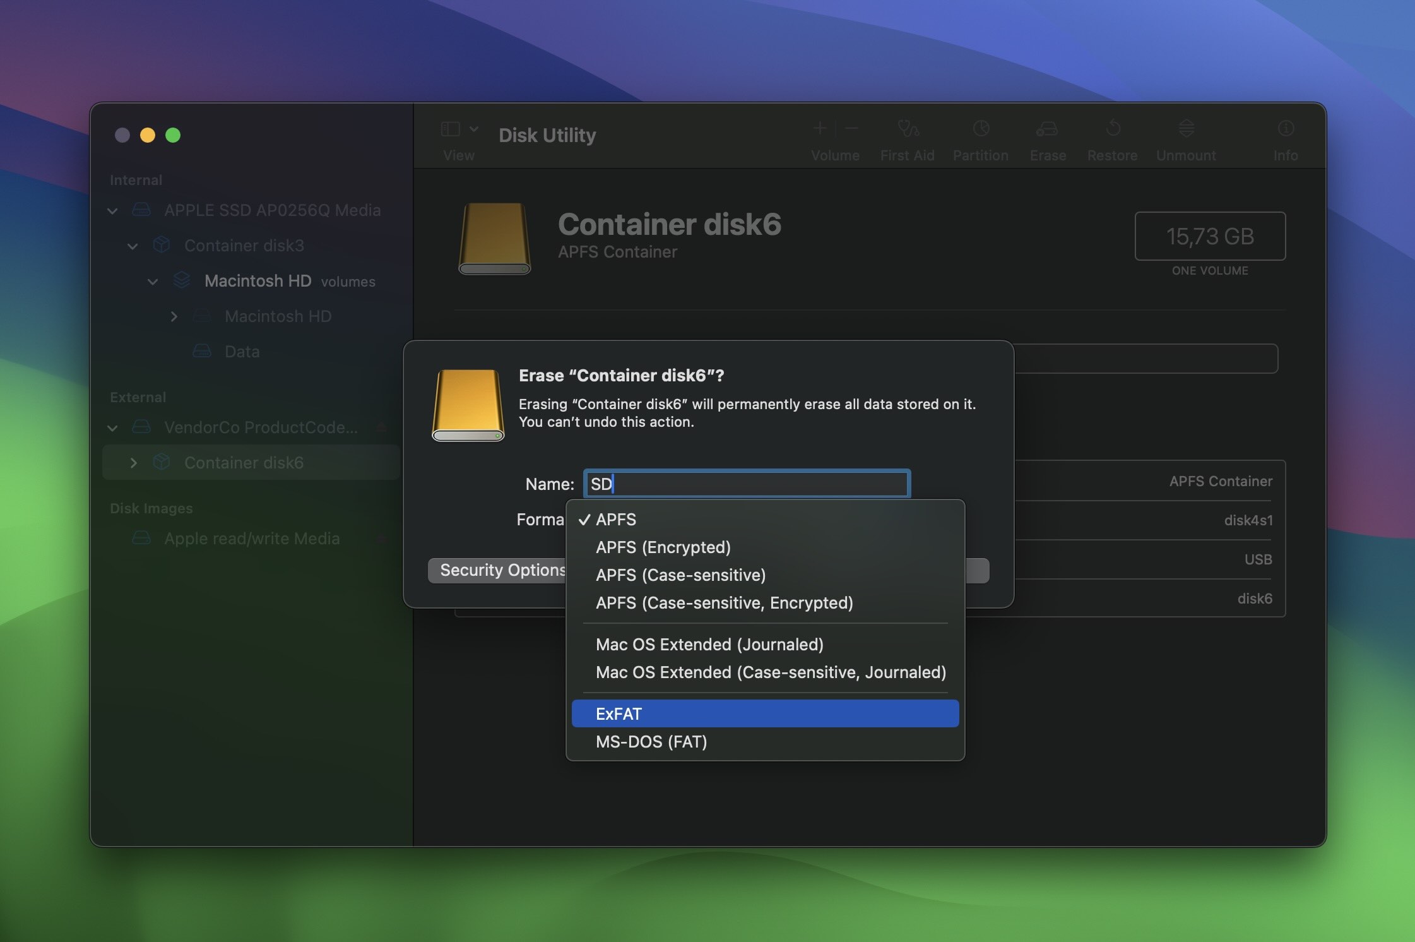Click the yellow drive icon in erase dialog
The width and height of the screenshot is (1415, 942).
pyautogui.click(x=468, y=405)
